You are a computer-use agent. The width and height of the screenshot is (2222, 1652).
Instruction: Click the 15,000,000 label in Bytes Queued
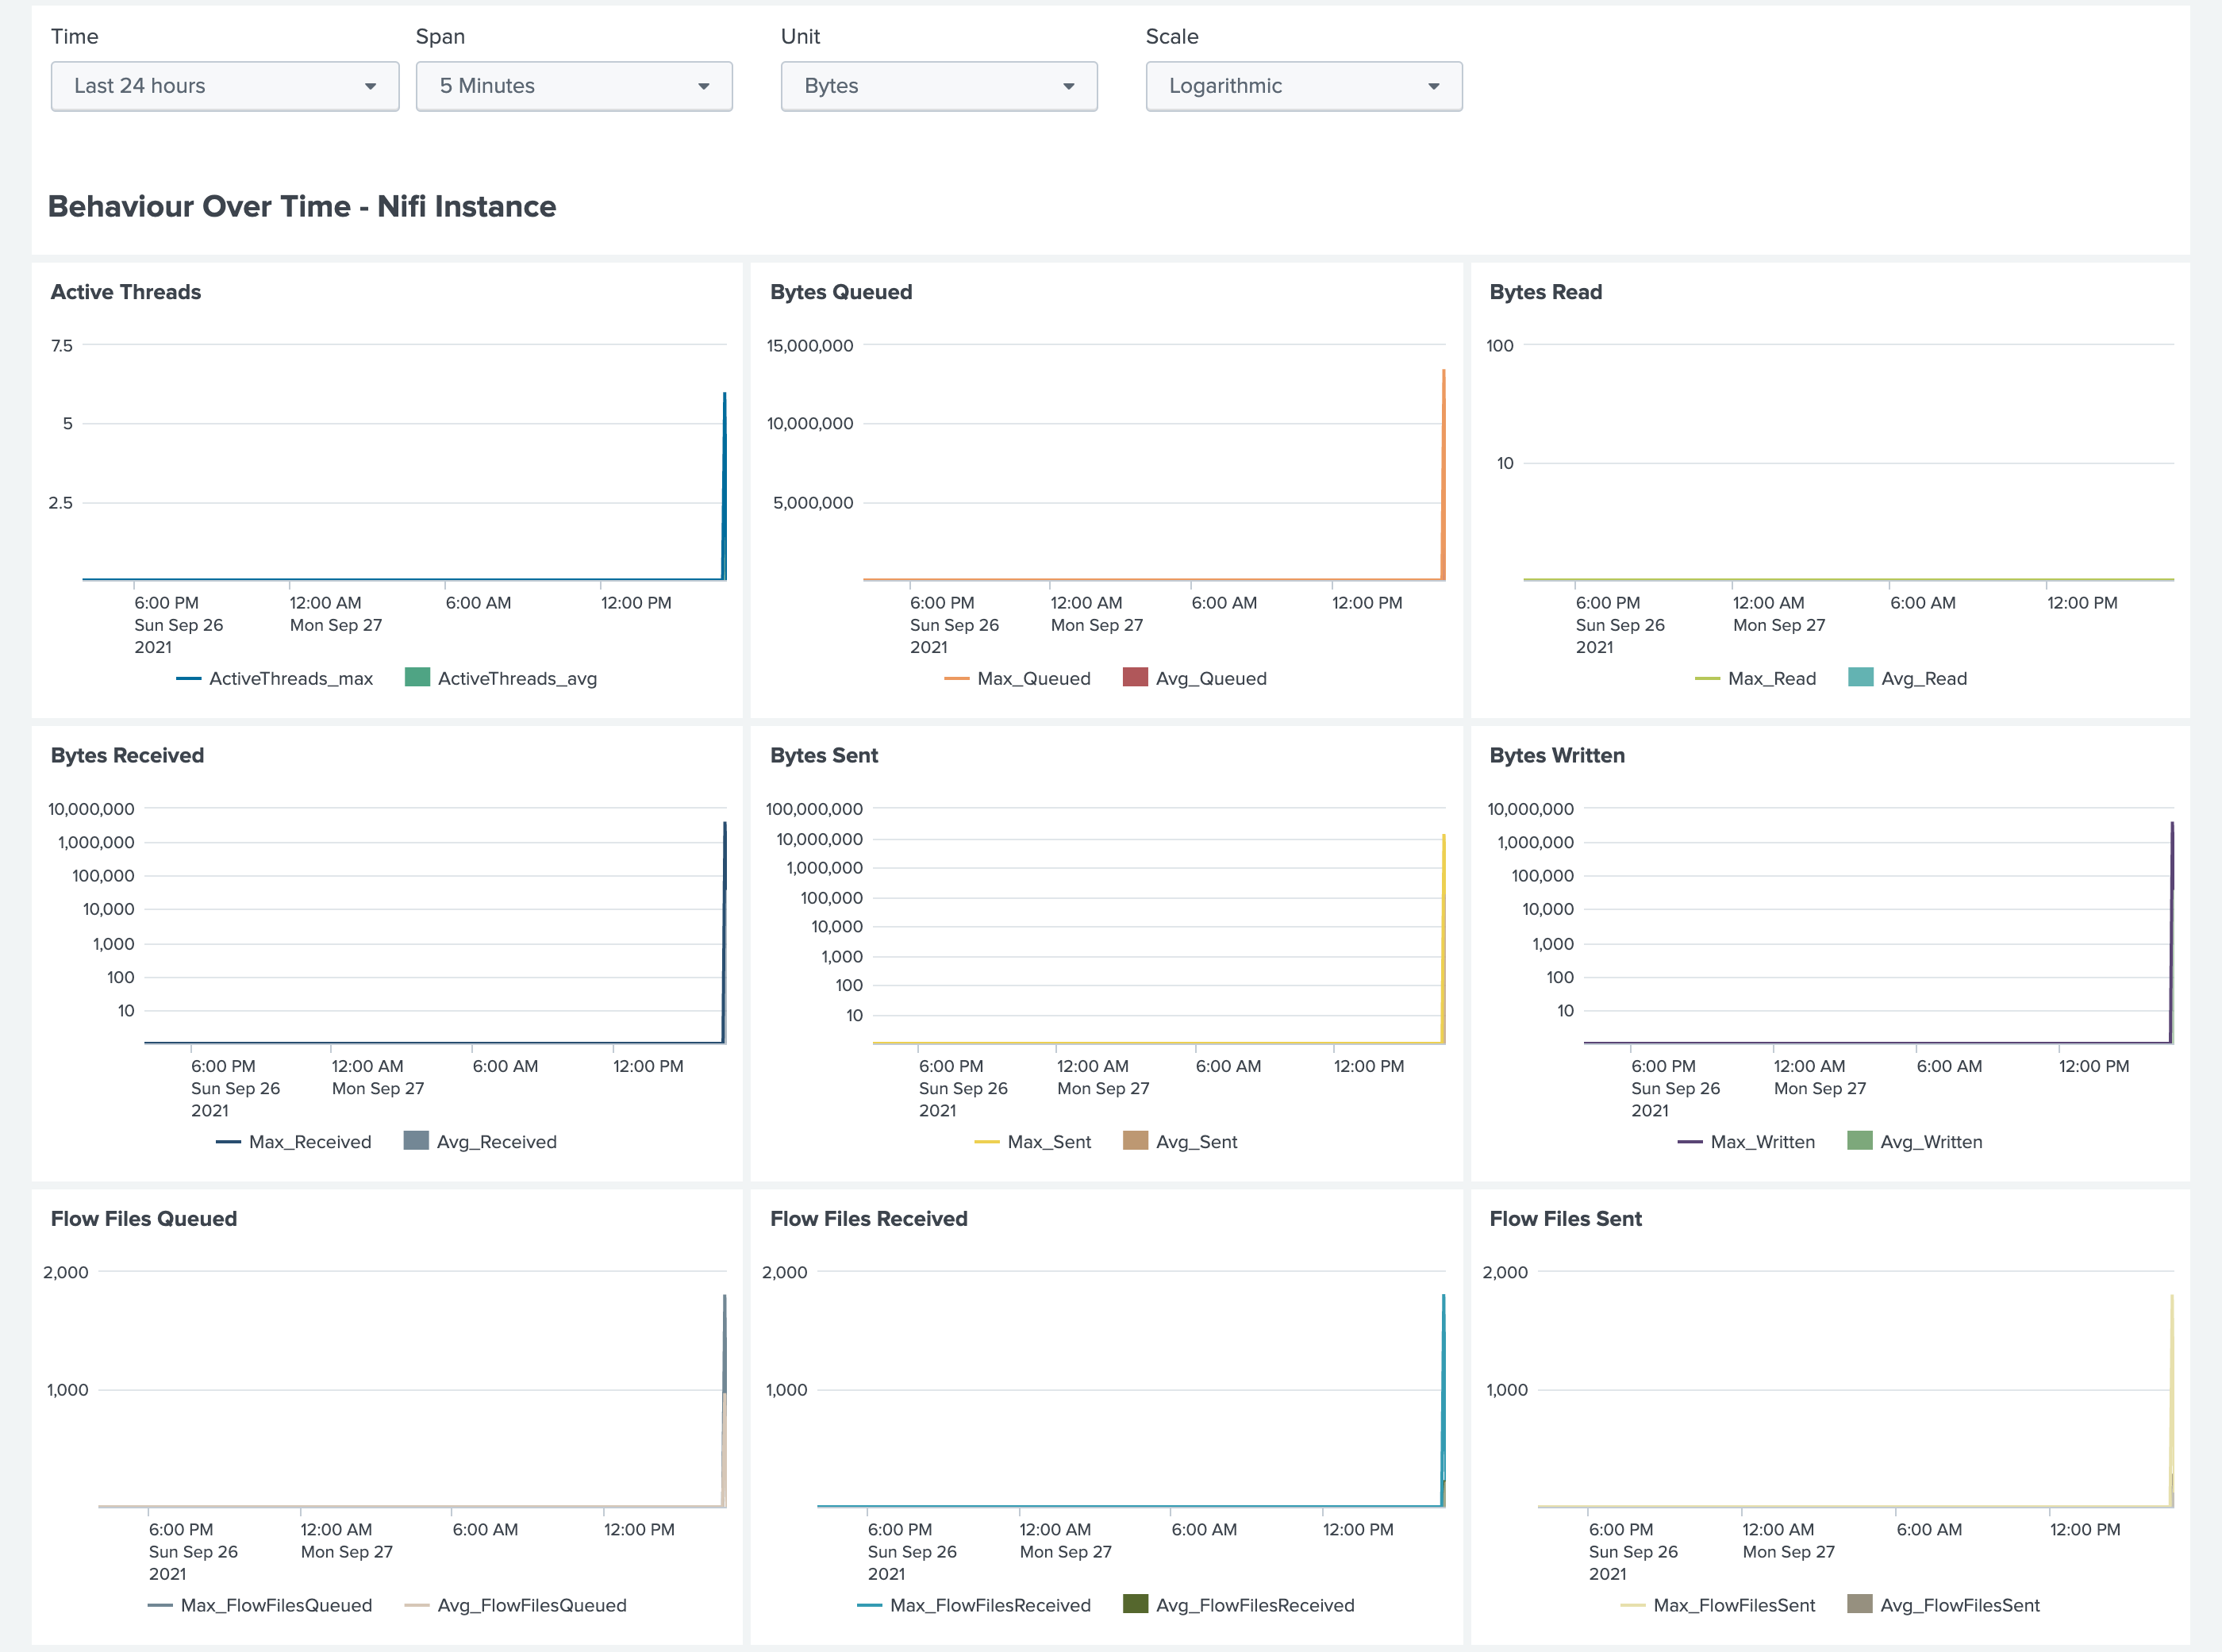(x=810, y=346)
